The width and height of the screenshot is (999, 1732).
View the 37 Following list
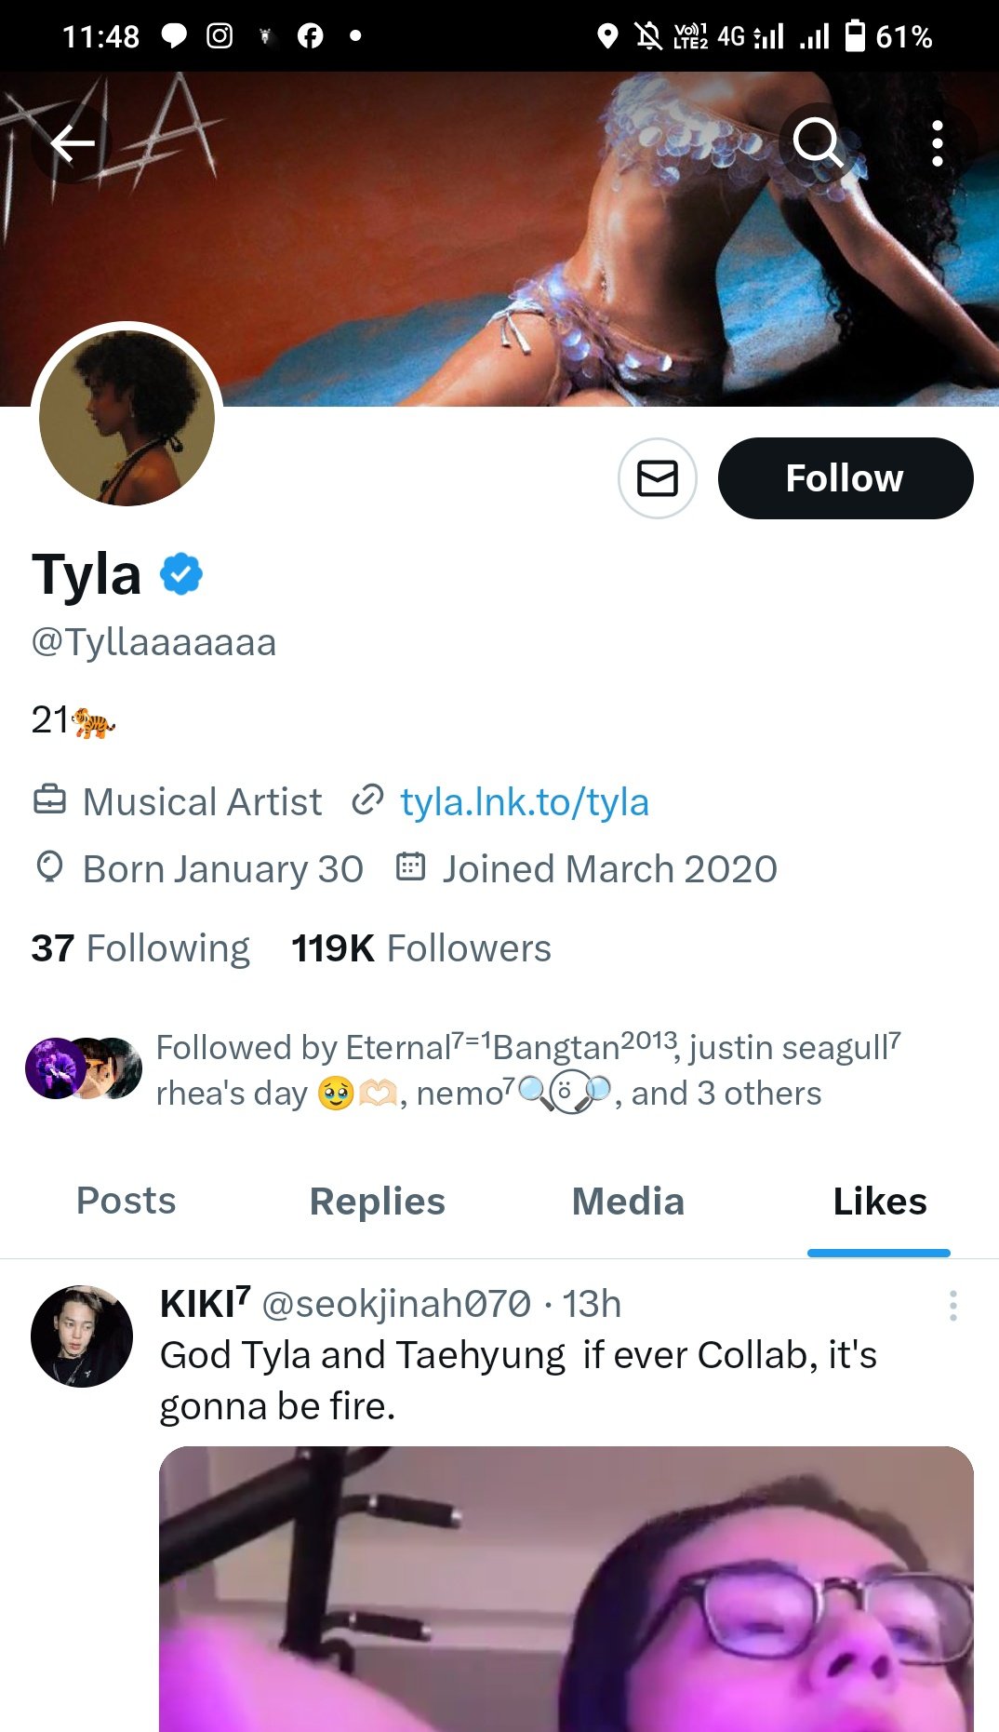click(140, 948)
